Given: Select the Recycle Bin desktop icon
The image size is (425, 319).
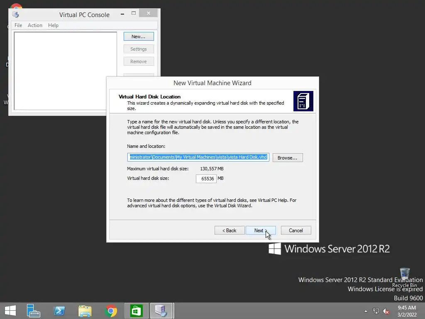Looking at the screenshot, I should (x=404, y=277).
